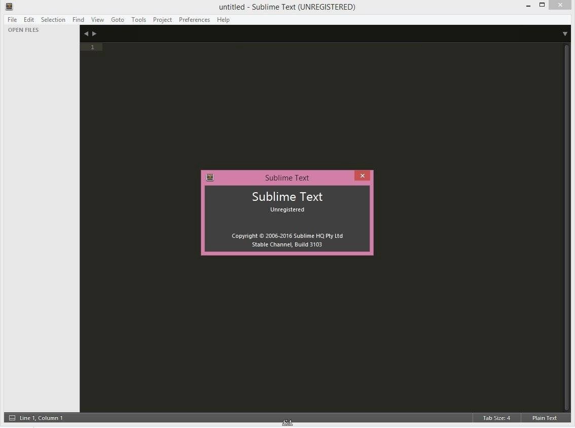Toggle the side panel switcher icon in status bar

pyautogui.click(x=12, y=418)
